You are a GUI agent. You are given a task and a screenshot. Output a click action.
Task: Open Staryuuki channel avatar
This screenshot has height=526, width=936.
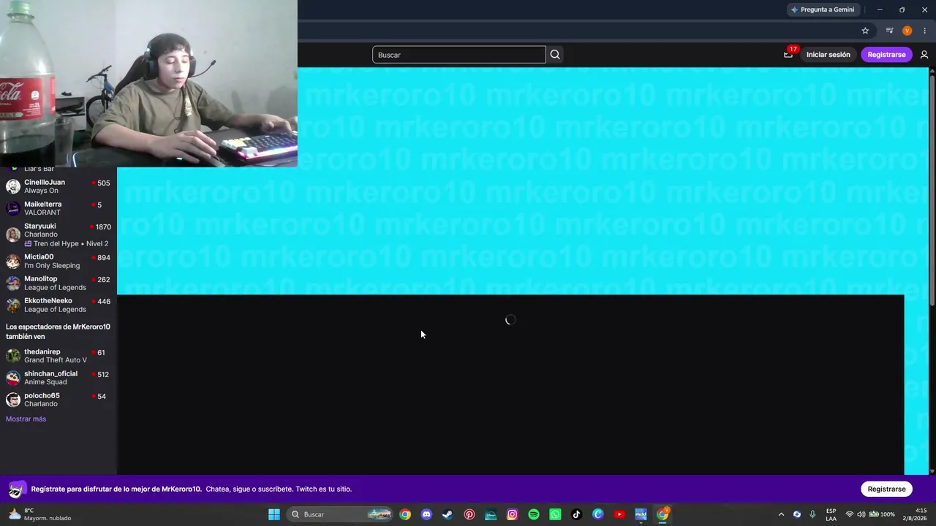[13, 234]
